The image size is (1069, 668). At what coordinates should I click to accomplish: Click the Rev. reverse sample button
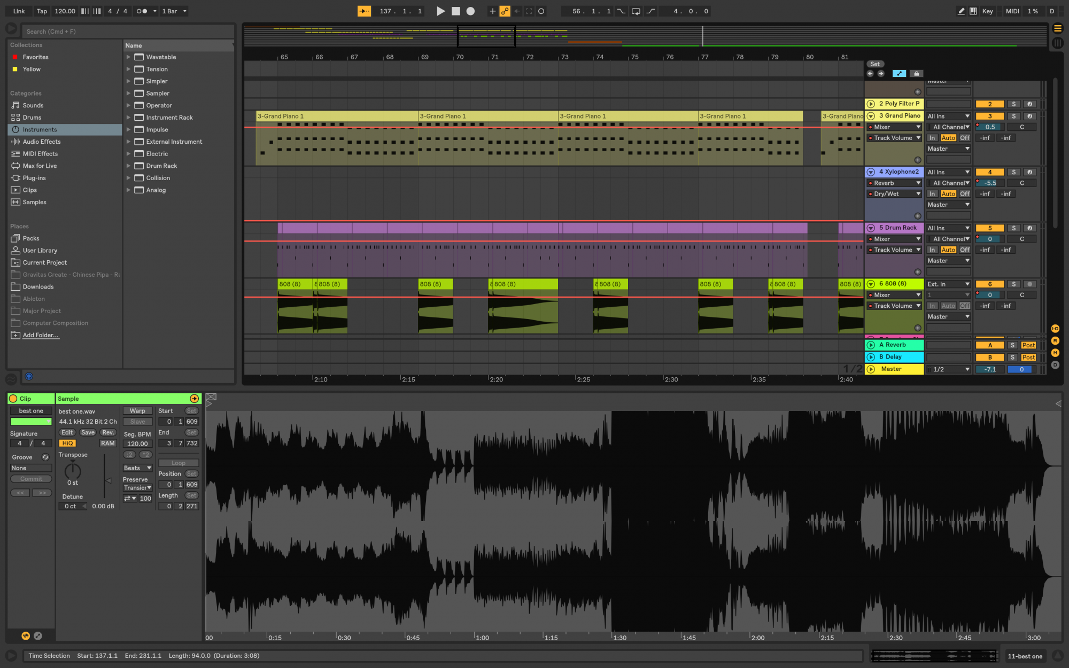pyautogui.click(x=108, y=432)
